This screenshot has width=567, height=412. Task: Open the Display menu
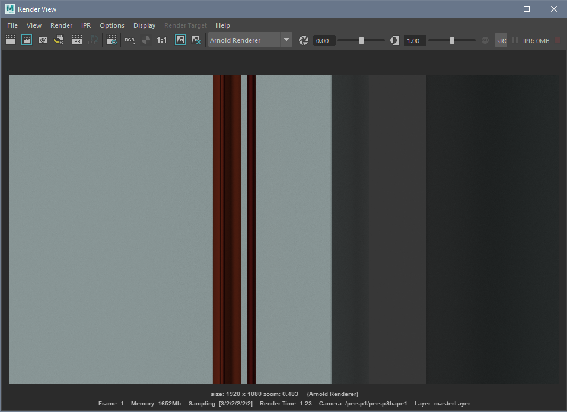pyautogui.click(x=144, y=25)
